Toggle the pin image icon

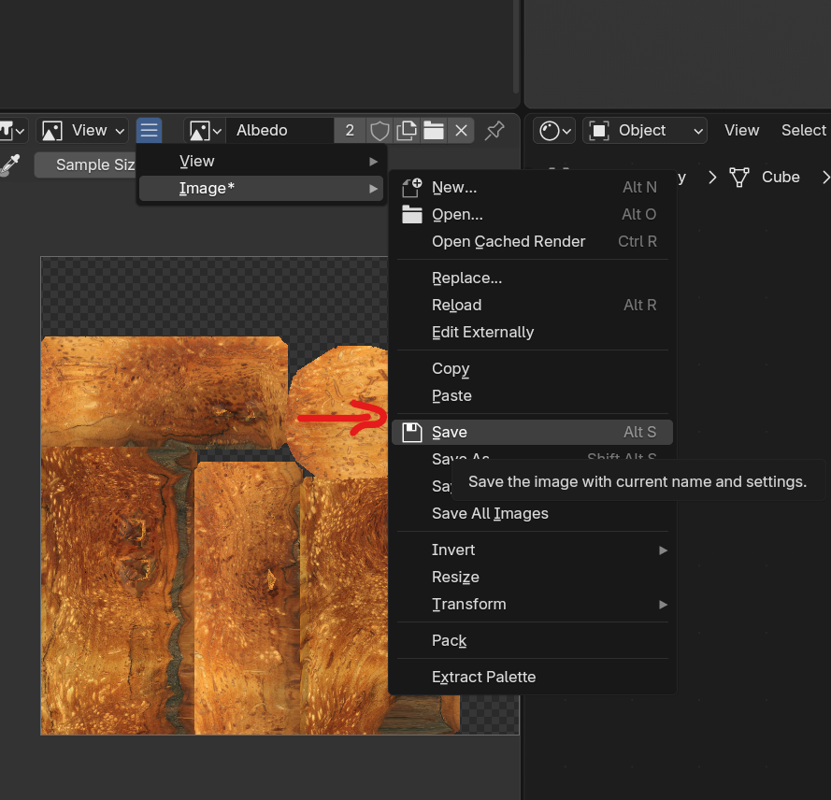[x=494, y=130]
